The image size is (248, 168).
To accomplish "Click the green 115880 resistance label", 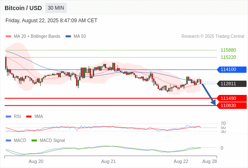I will pos(228,50).
